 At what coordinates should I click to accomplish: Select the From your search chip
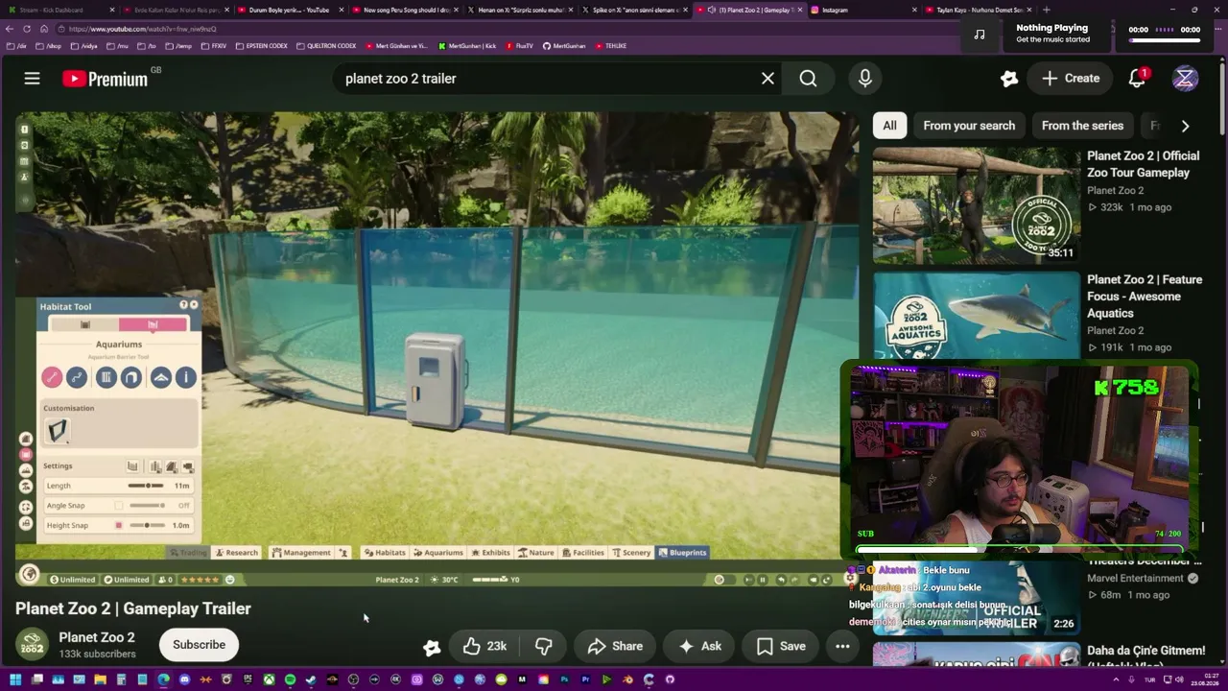[969, 126]
